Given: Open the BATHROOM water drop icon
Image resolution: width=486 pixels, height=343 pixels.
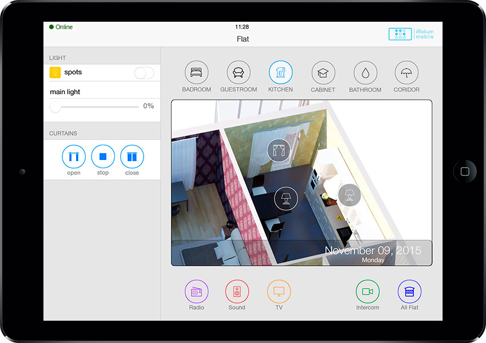Looking at the screenshot, I should pos(365,73).
